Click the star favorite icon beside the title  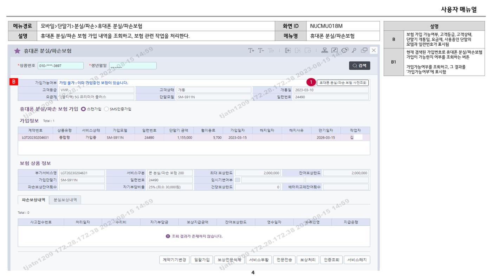click(x=17, y=51)
